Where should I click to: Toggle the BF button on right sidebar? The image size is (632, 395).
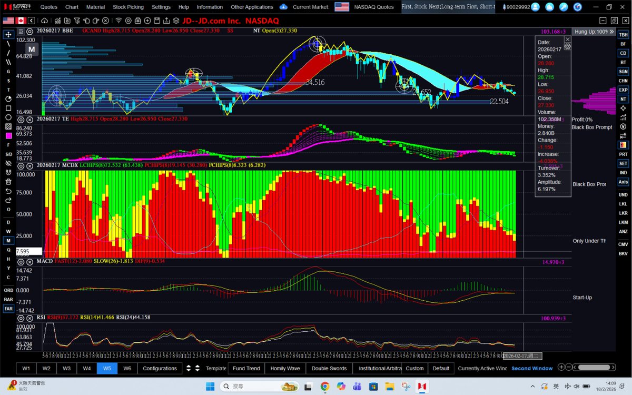tap(623, 44)
